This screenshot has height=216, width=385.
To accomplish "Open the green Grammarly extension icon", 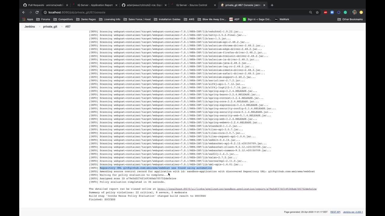I will click(x=345, y=12).
